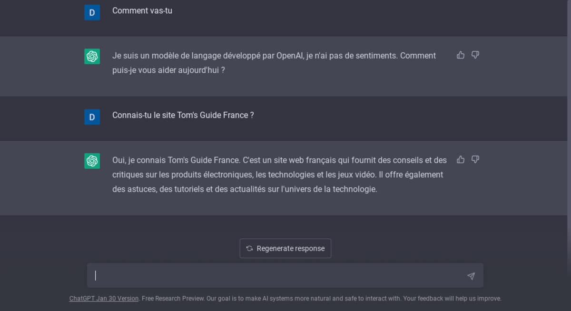Click ChatGPT logo beside Tom's Guide answer

pyautogui.click(x=92, y=161)
